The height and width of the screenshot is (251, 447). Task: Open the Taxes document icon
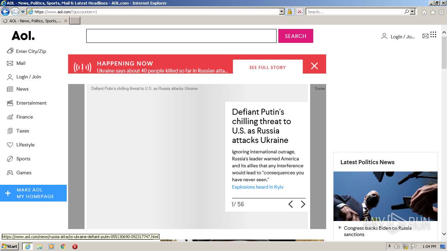pos(10,131)
